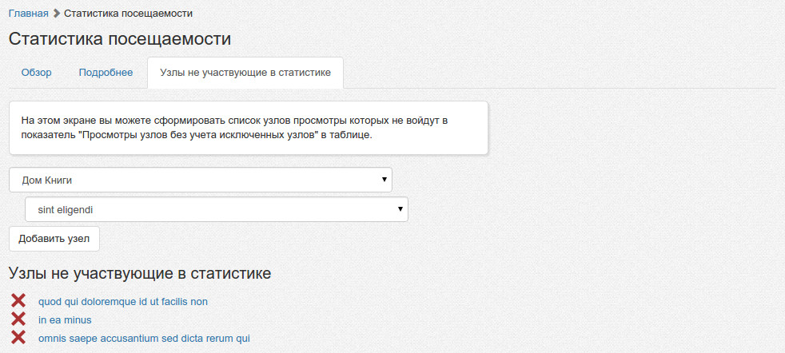The width and height of the screenshot is (785, 353).
Task: Click the arrow on the "sint eligendi" select
Action: point(400,210)
